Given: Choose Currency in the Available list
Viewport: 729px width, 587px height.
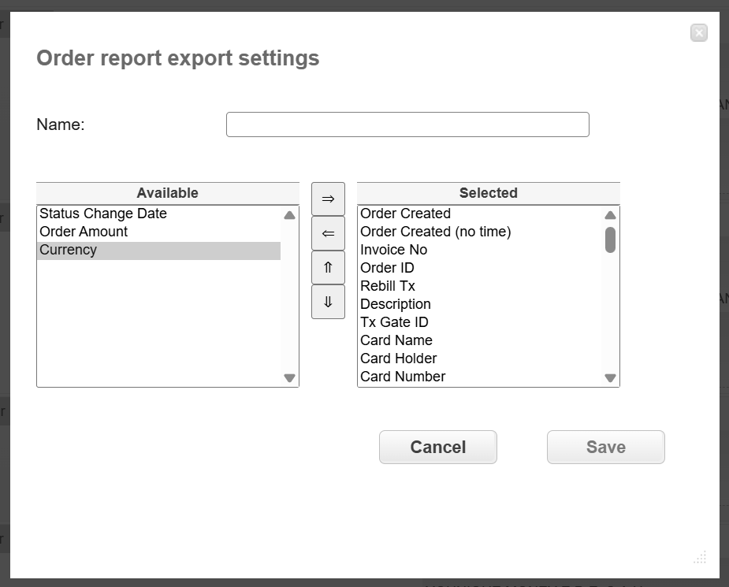Looking at the screenshot, I should point(69,250).
